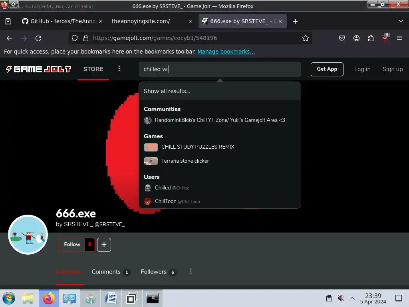Click the Firefox taskbar icon
The width and height of the screenshot is (409, 307).
click(x=48, y=298)
